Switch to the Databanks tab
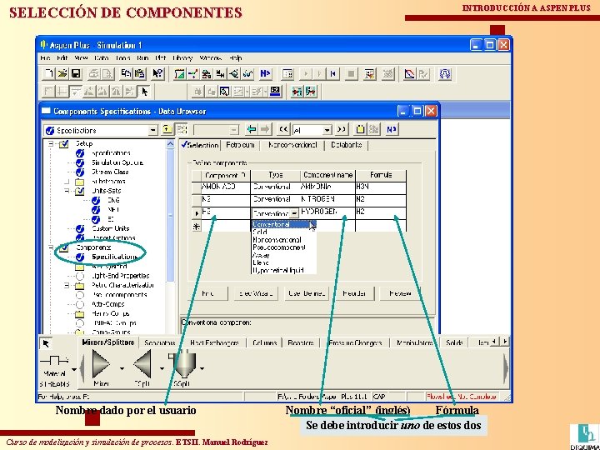600x450 pixels. pos(347,145)
